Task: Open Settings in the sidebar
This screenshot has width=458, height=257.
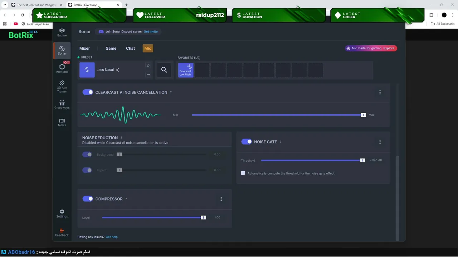Action: click(62, 213)
